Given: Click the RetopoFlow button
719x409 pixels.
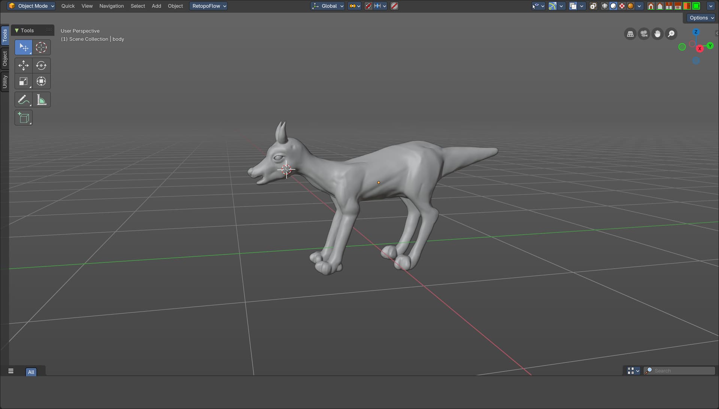Looking at the screenshot, I should [208, 6].
